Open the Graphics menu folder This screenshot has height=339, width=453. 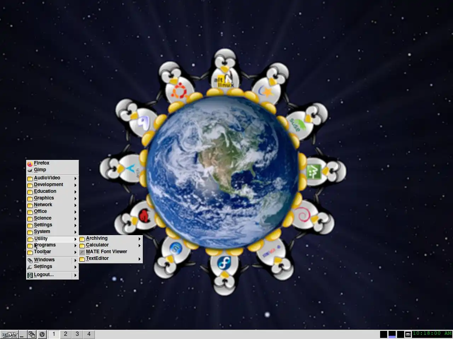(x=52, y=198)
